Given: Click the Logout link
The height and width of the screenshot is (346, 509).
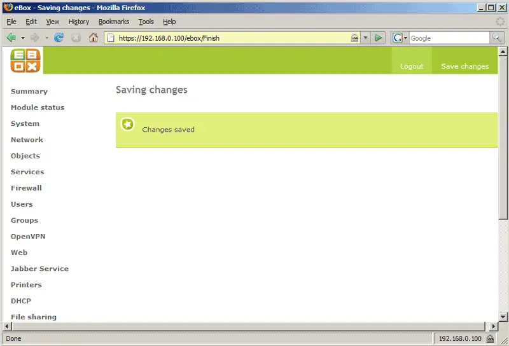Looking at the screenshot, I should pos(412,66).
